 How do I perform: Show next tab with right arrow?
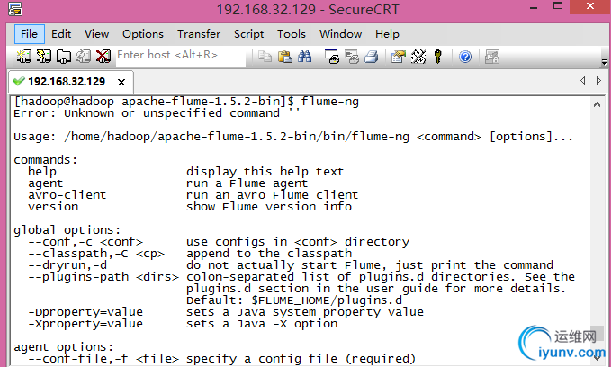(x=598, y=81)
